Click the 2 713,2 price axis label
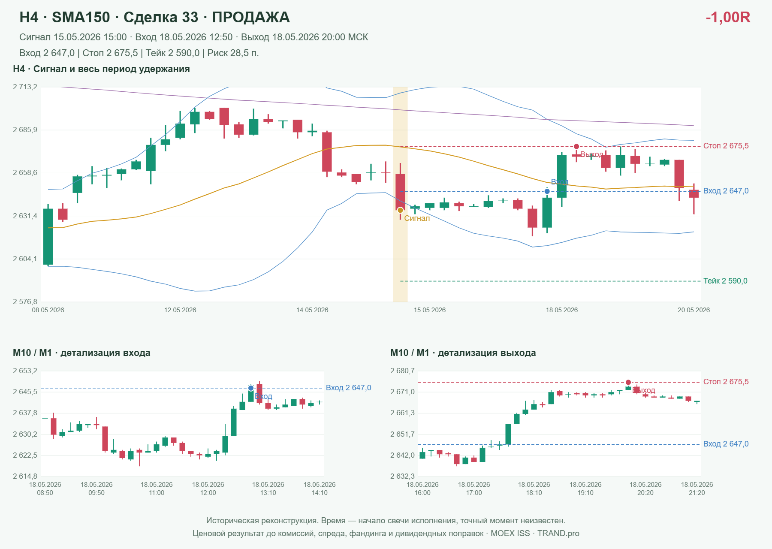Image resolution: width=772 pixels, height=549 pixels. click(25, 87)
